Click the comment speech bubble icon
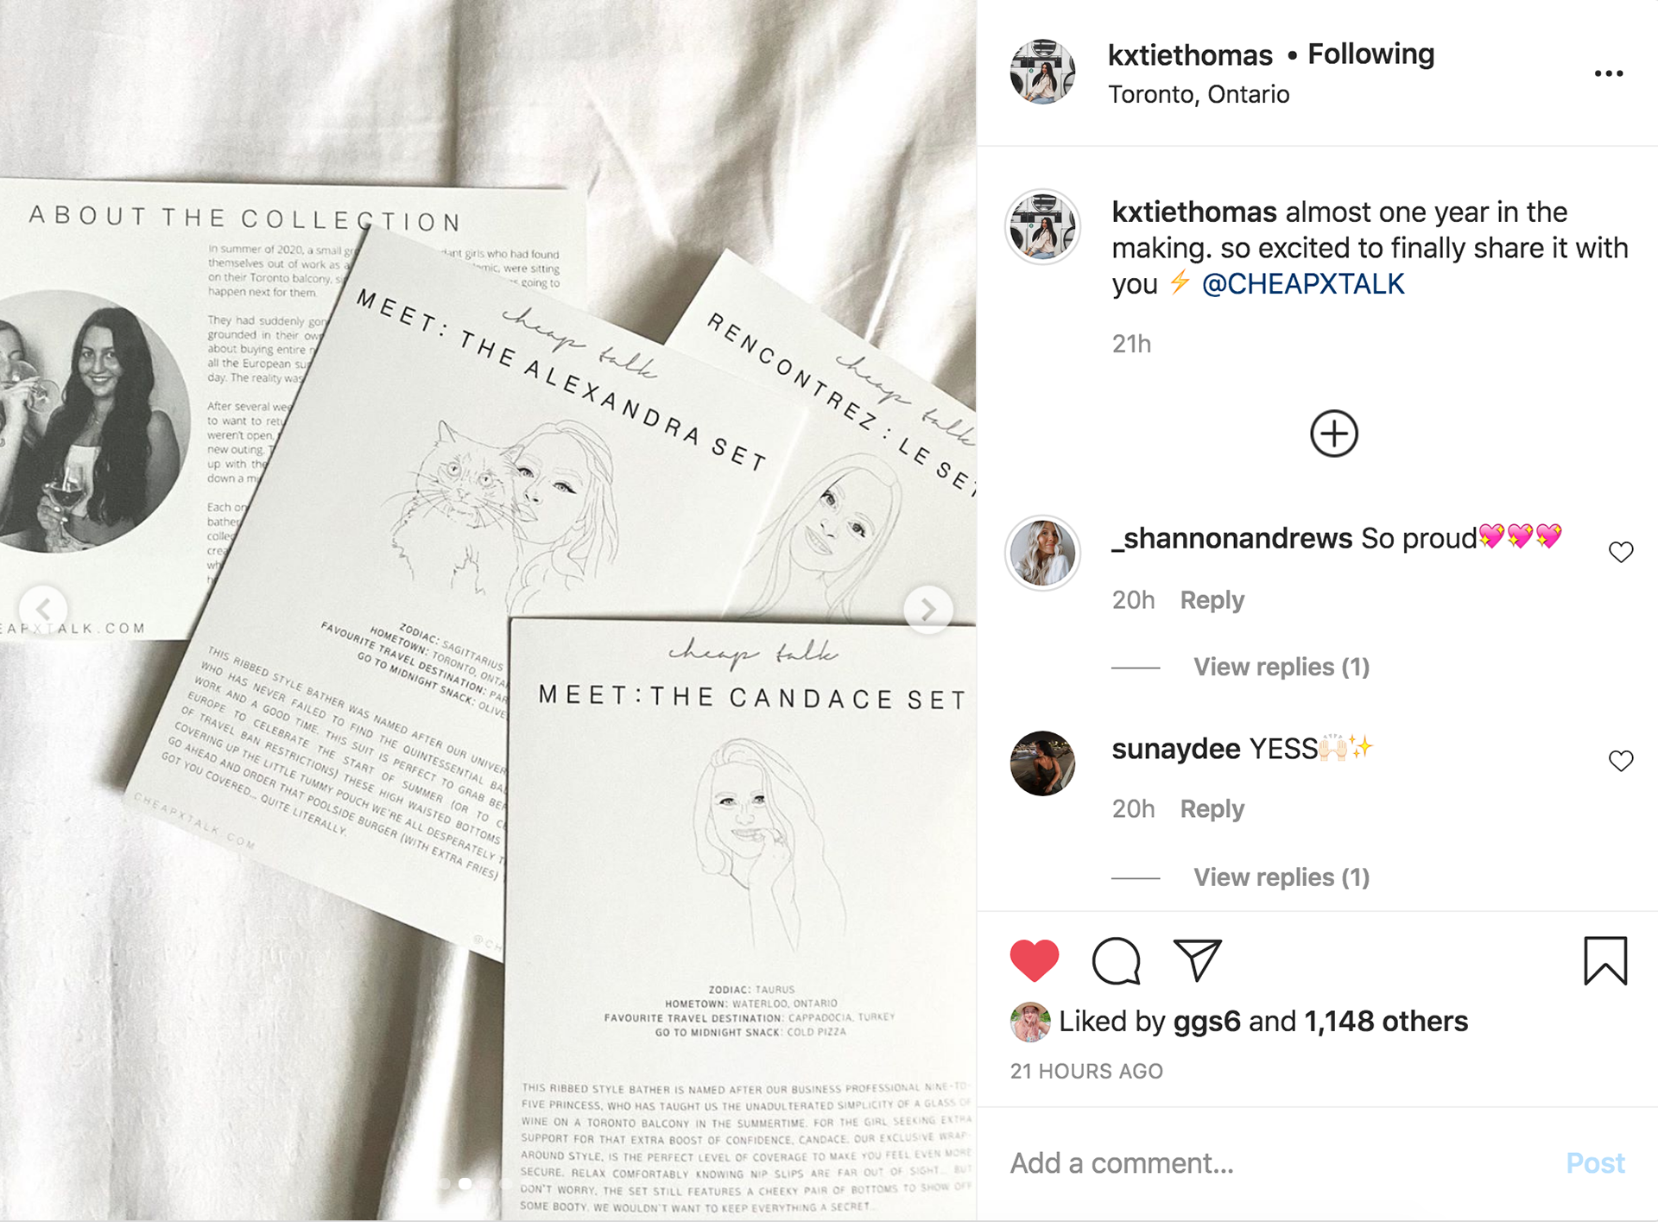1658x1222 pixels. point(1116,960)
